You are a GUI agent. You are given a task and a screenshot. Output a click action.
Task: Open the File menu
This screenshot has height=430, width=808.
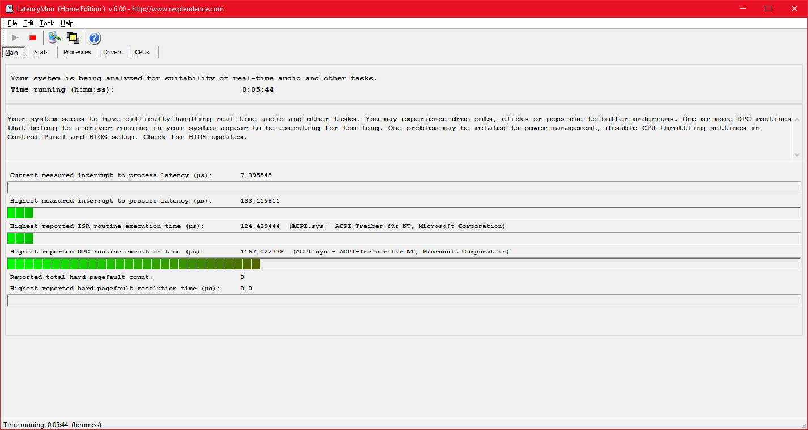coord(12,23)
